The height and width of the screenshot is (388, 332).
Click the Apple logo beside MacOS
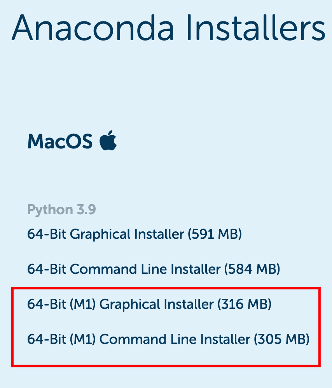pos(108,141)
